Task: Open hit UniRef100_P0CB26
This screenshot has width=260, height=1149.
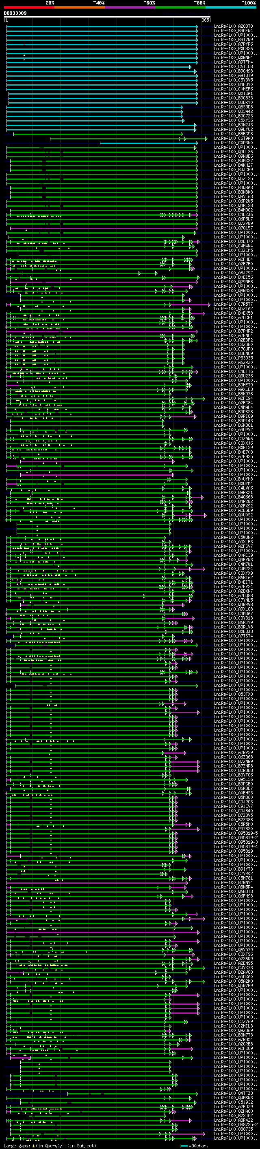Action: pos(233,49)
